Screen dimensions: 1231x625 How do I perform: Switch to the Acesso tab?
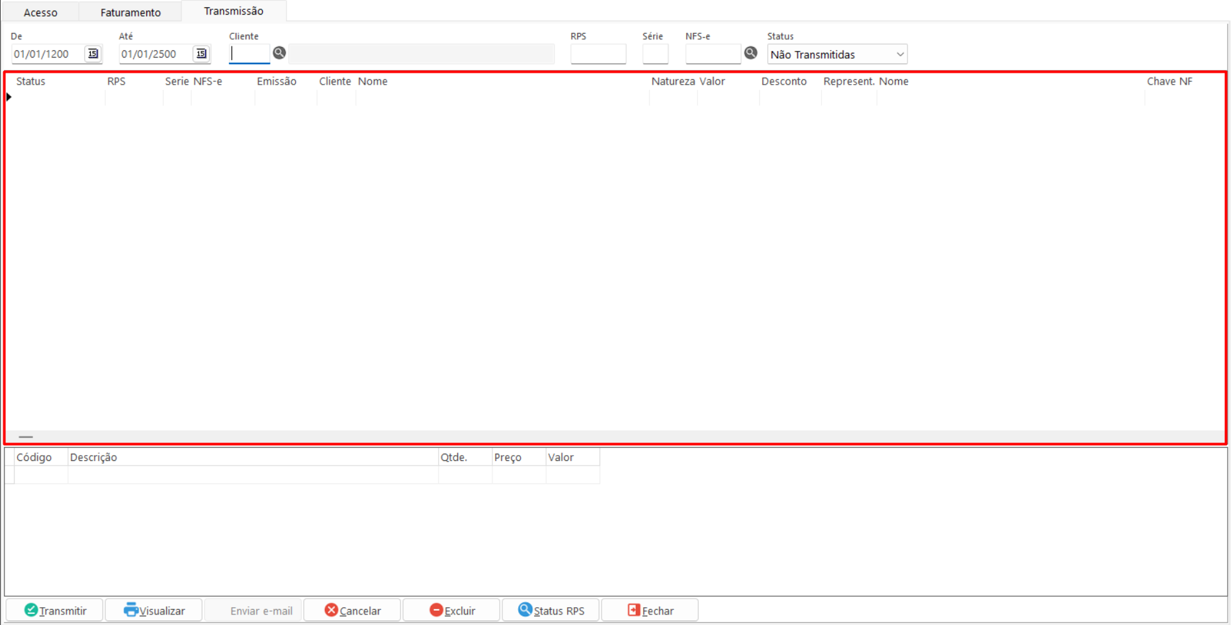[40, 13]
